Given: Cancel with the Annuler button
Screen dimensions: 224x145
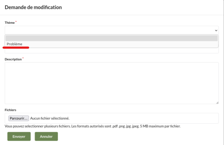Looking at the screenshot, I should (x=46, y=136).
